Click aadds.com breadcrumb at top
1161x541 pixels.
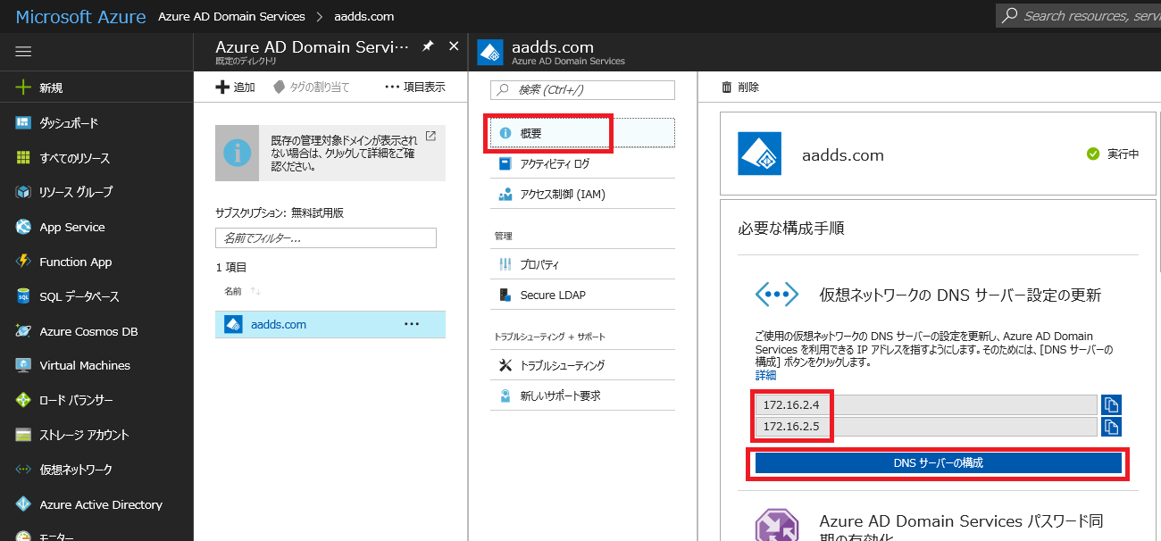tap(363, 16)
